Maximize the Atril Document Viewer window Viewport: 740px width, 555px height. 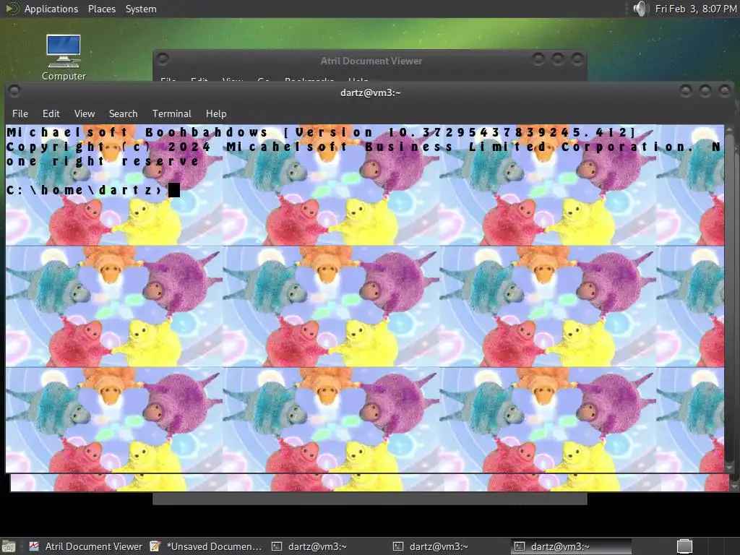[x=558, y=59]
